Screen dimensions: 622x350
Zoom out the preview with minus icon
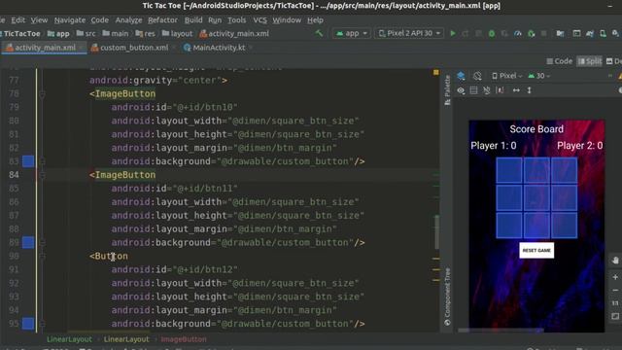click(x=615, y=291)
